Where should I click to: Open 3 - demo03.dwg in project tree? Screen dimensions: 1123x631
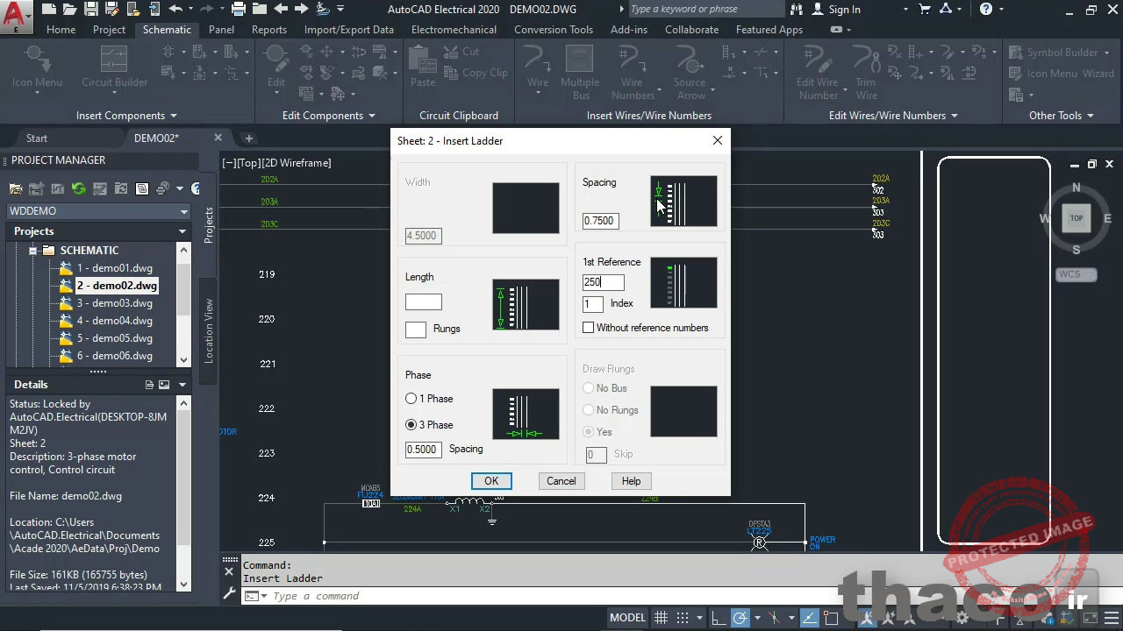(114, 303)
